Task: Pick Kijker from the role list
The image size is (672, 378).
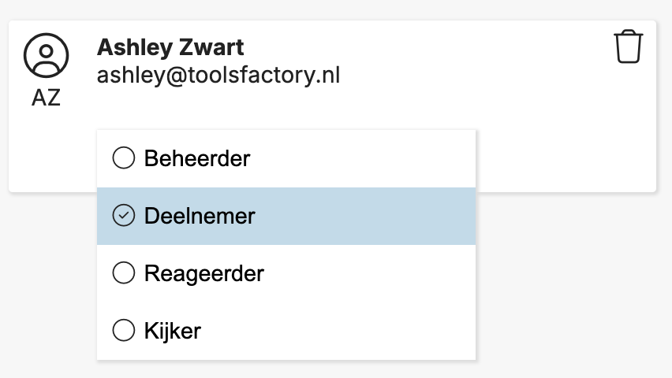Action: click(x=286, y=331)
